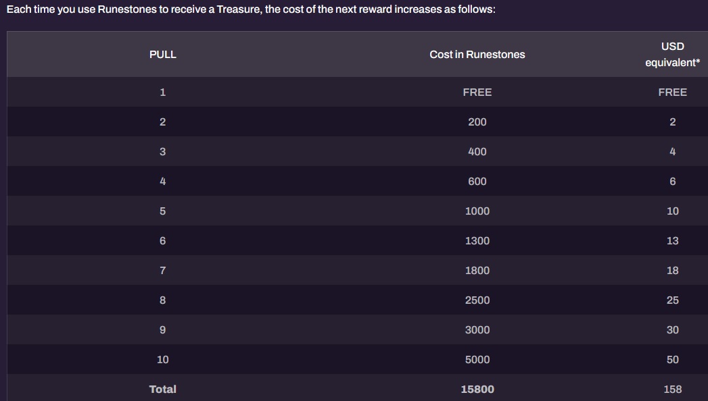This screenshot has height=401, width=708.
Task: Select the FREE cost cell for pull 1
Action: tap(477, 92)
